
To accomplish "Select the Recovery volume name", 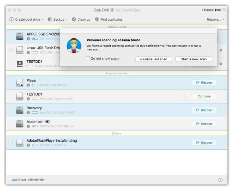I will pyautogui.click(x=34, y=108).
